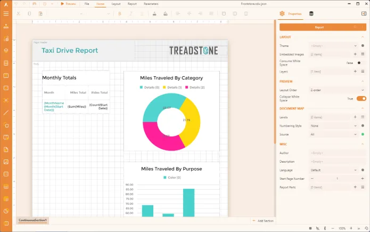Collapse the MISC section
Image resolution: width=370 pixels, height=232 pixels.
[363, 144]
